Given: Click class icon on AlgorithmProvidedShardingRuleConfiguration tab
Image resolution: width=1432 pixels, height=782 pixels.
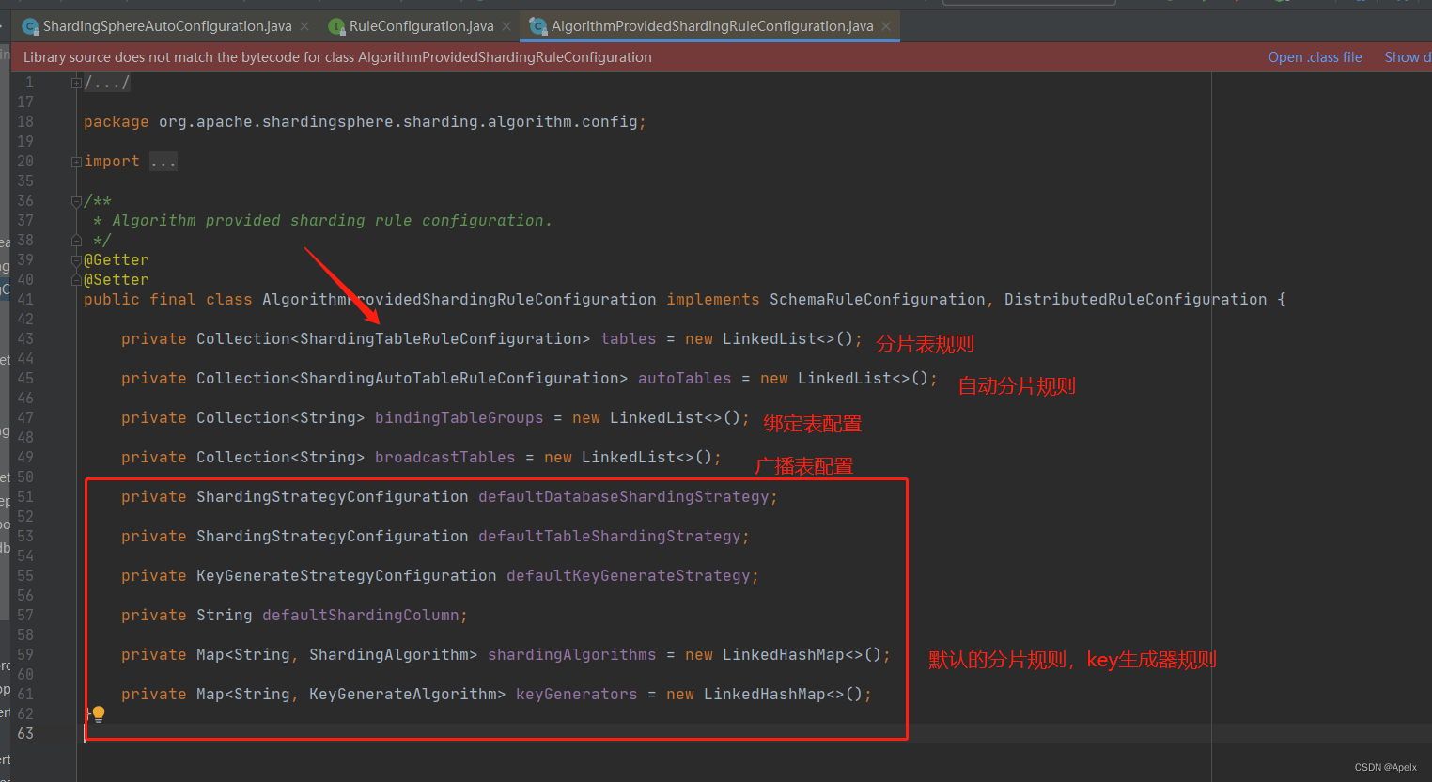Looking at the screenshot, I should click(538, 26).
